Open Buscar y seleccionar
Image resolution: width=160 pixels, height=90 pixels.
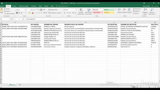[152, 11]
